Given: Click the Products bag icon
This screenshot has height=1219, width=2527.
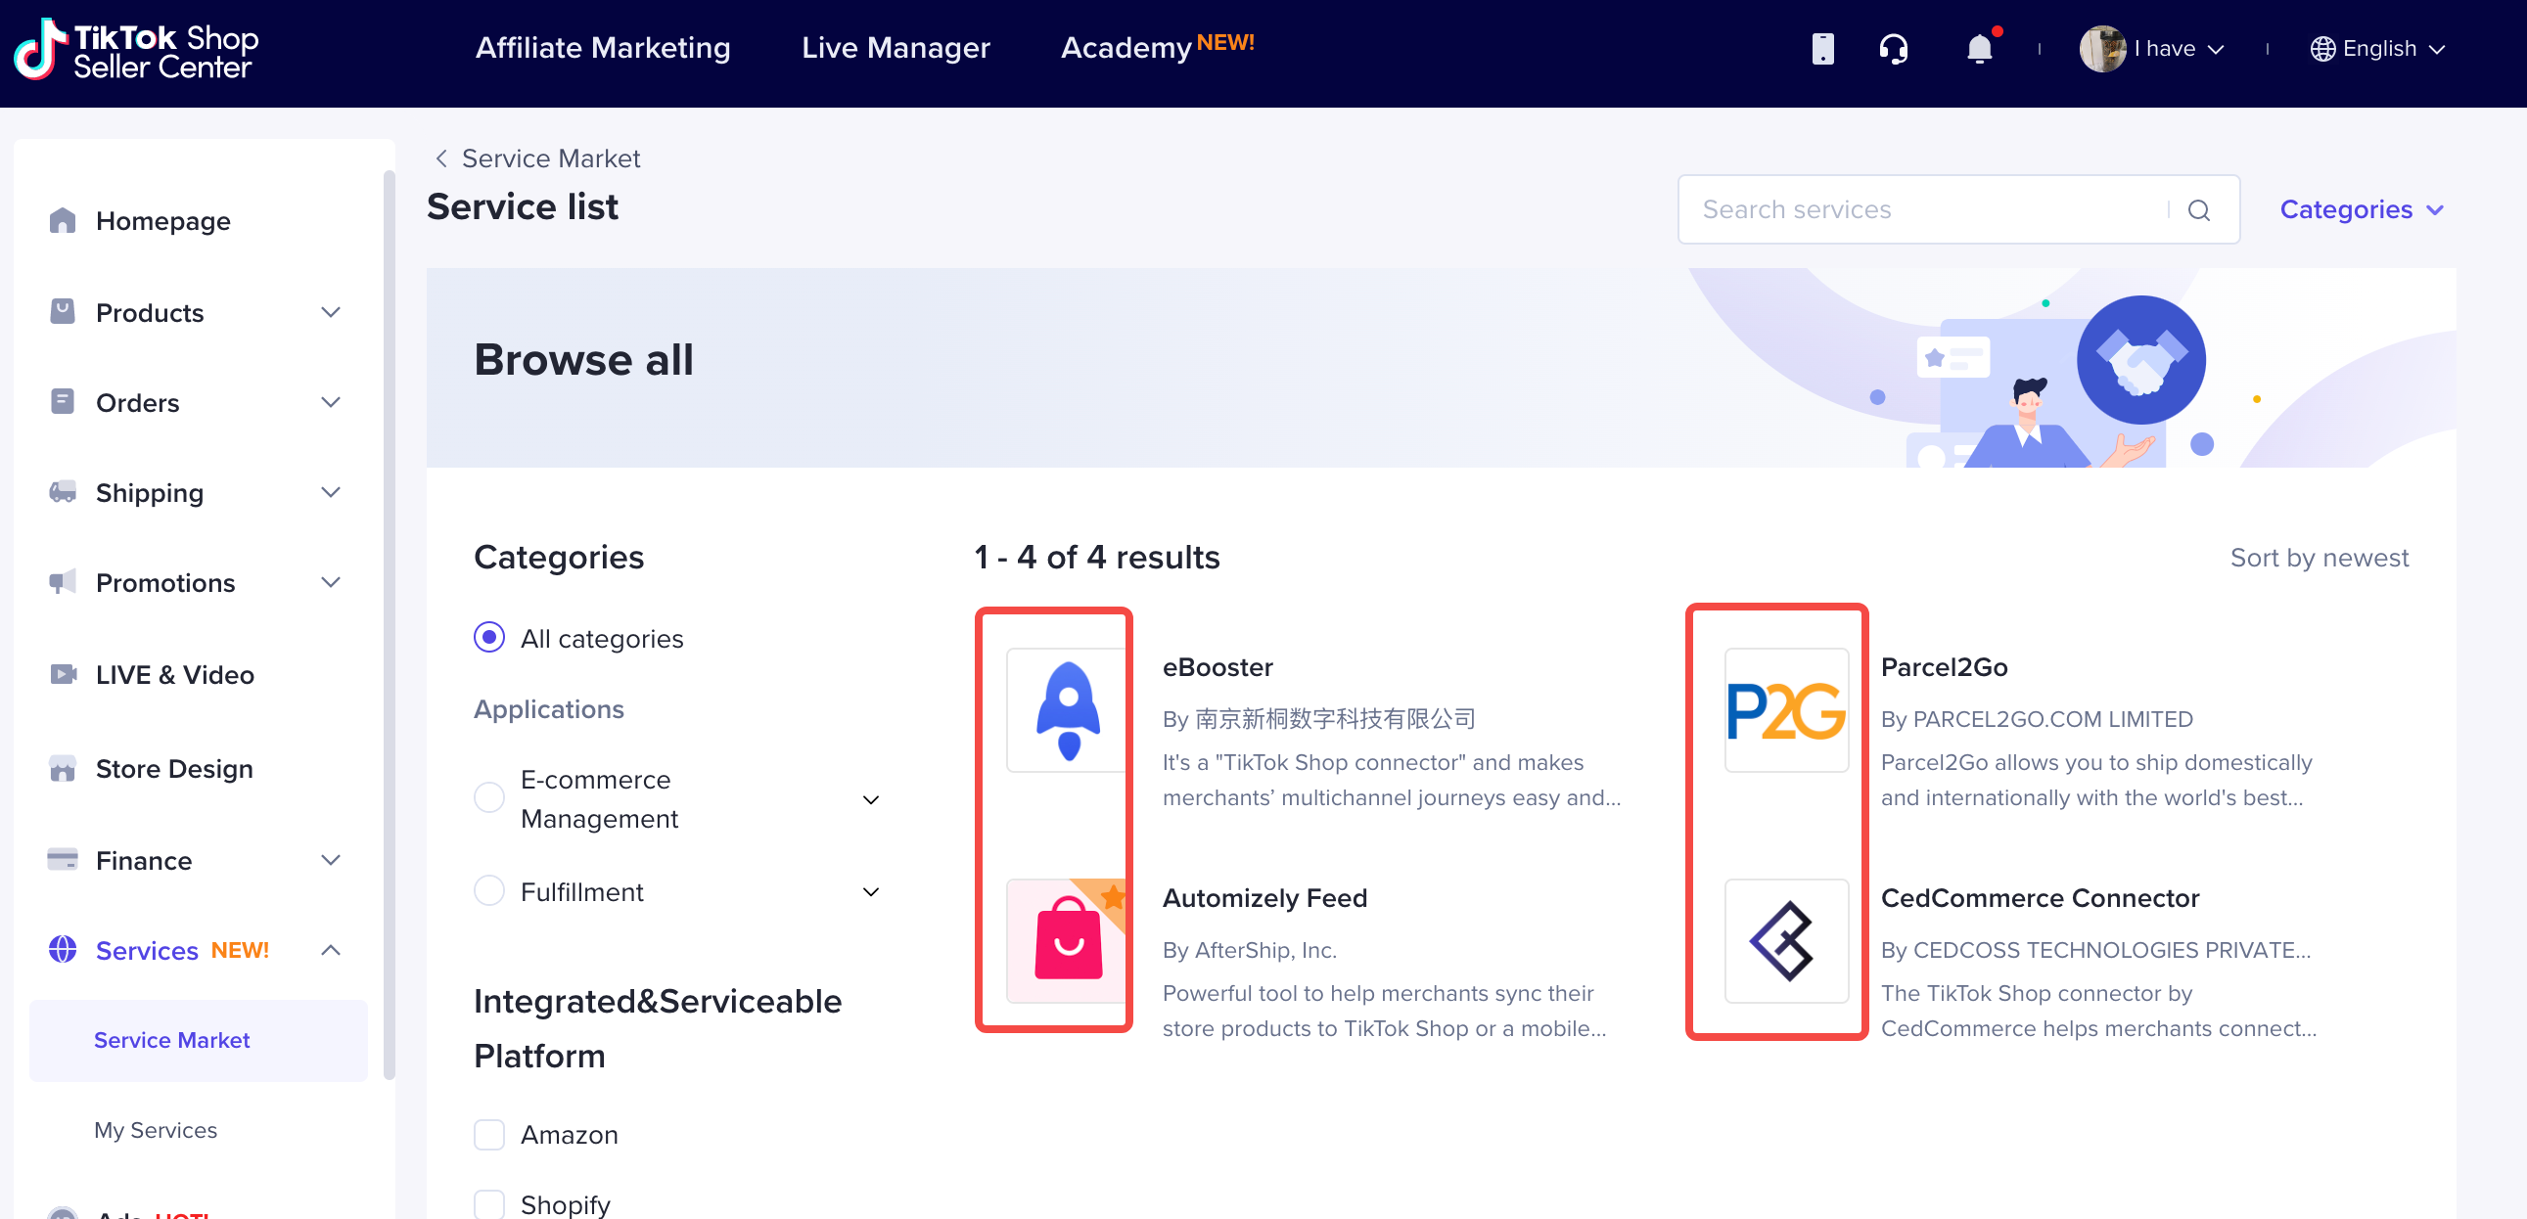Looking at the screenshot, I should tap(62, 312).
